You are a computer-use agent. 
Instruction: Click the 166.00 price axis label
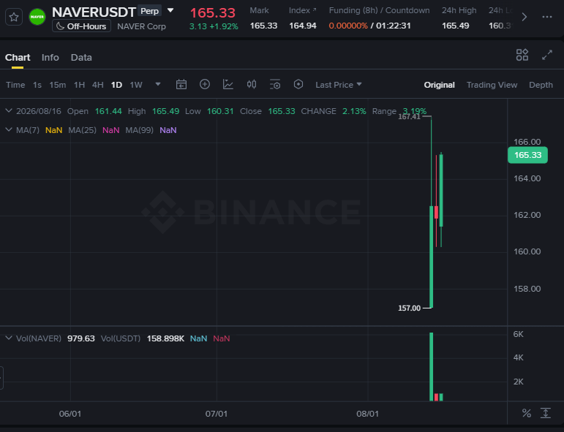(x=527, y=142)
